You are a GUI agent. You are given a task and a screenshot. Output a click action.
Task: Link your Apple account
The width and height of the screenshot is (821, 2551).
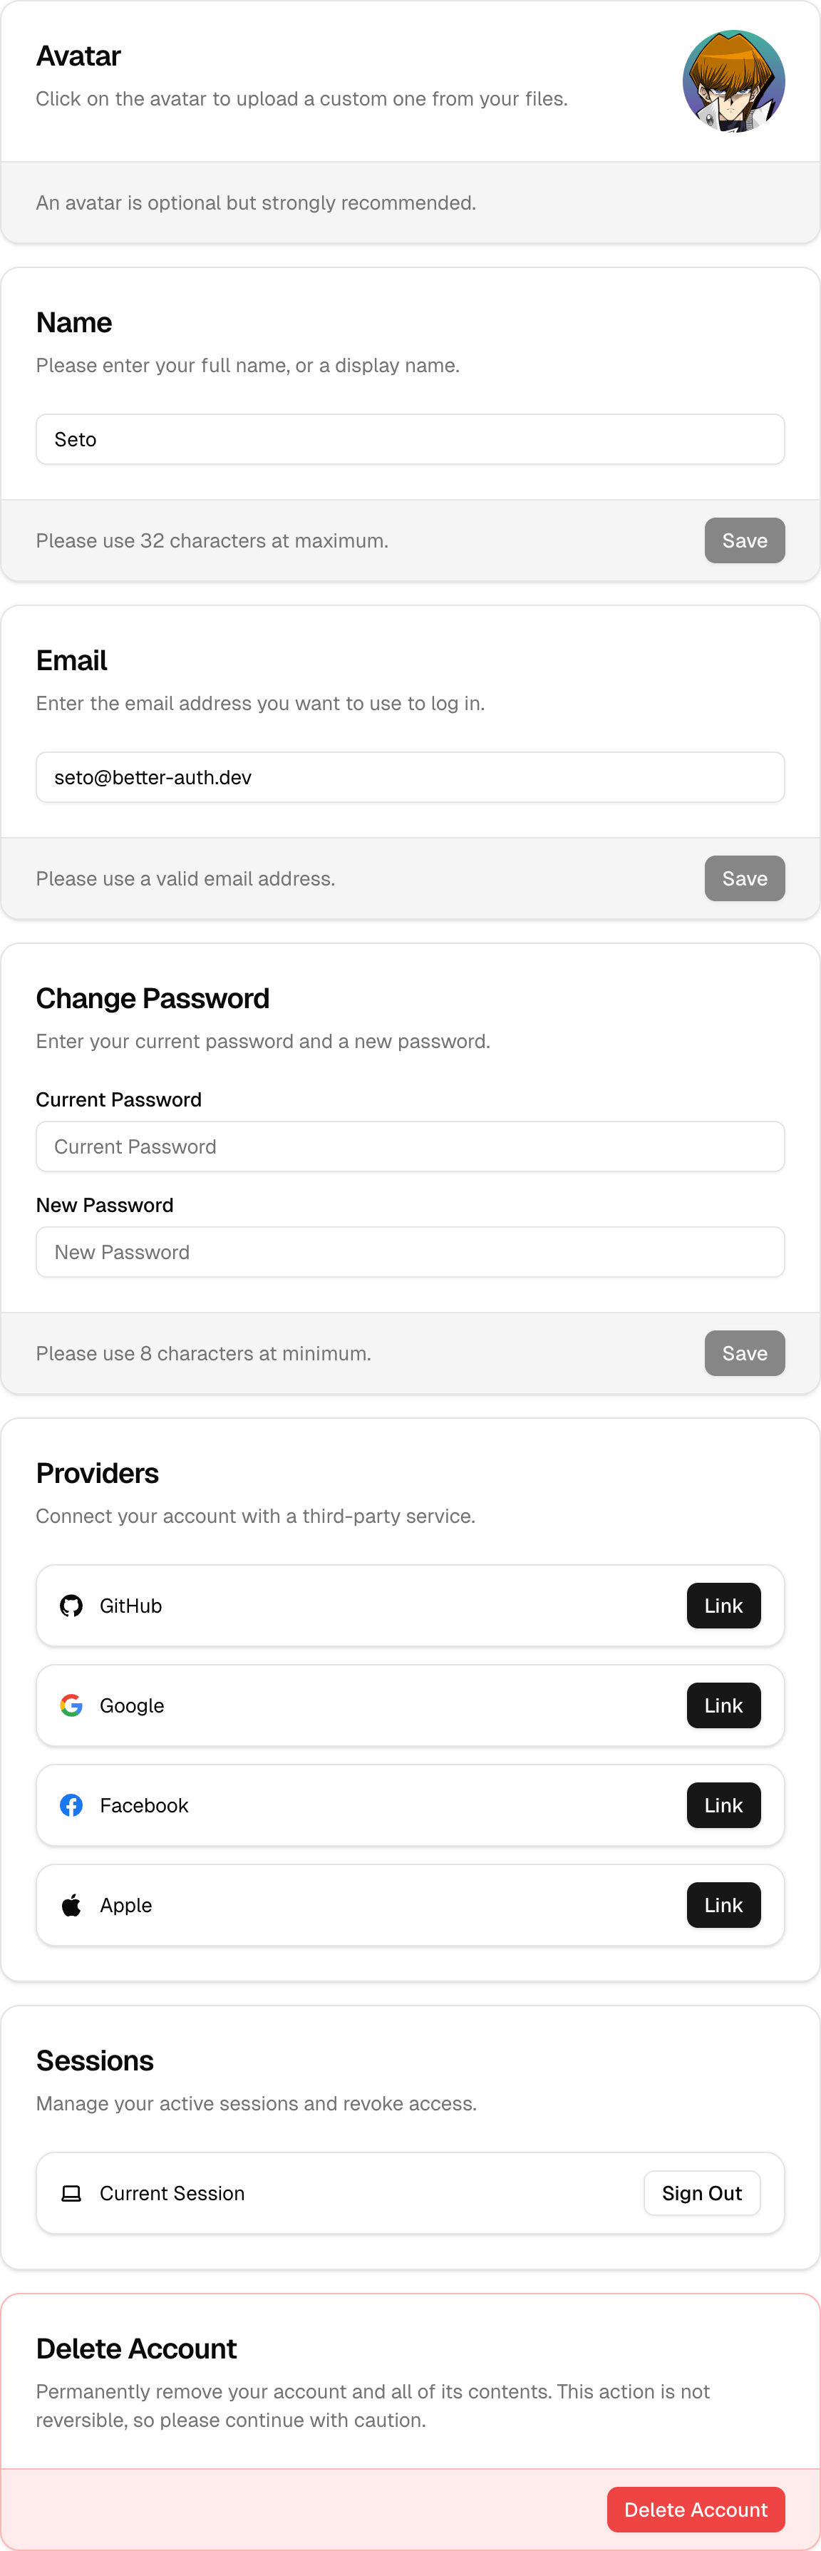tap(723, 1904)
